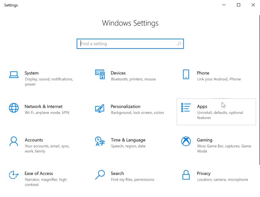Open Accounts via the person icon

[14, 141]
